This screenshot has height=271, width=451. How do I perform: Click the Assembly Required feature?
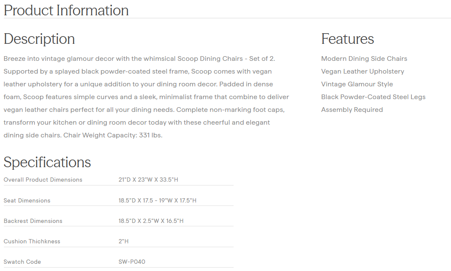pyautogui.click(x=352, y=110)
